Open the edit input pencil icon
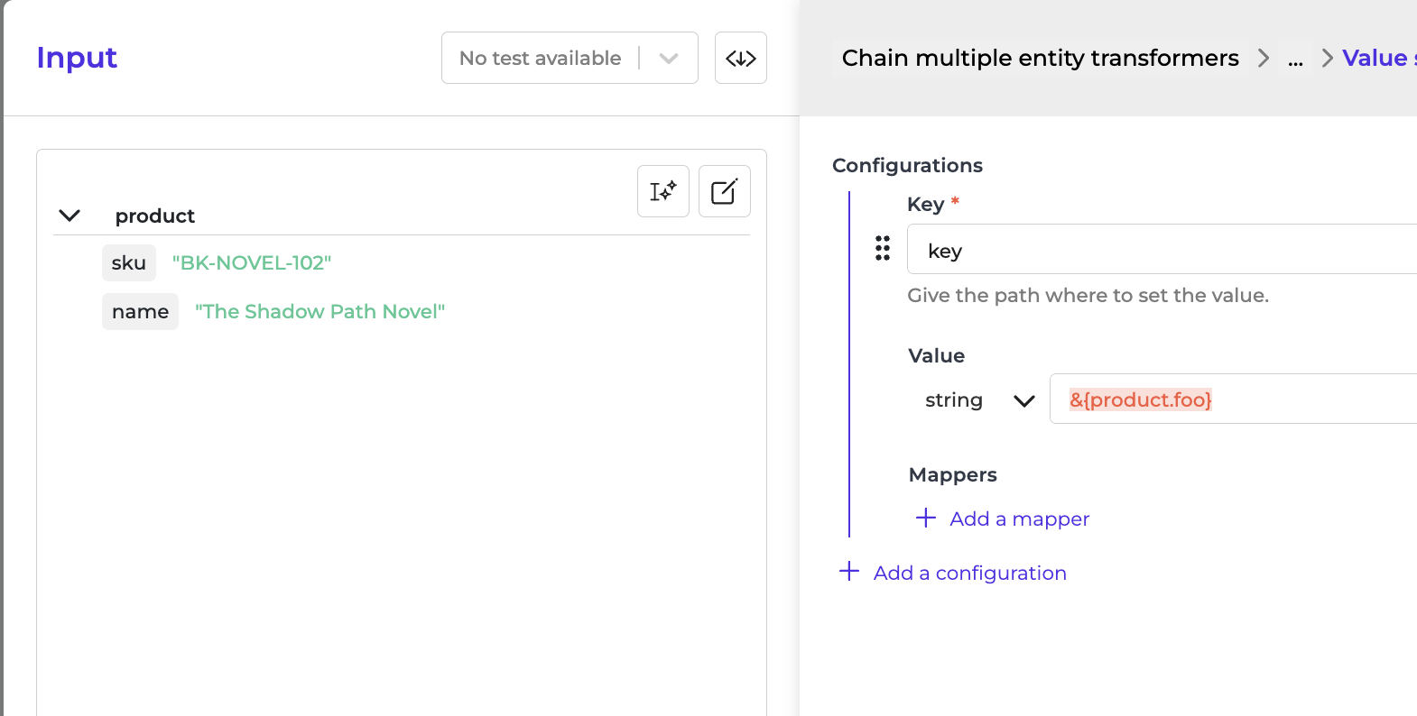1417x716 pixels. pyautogui.click(x=724, y=191)
